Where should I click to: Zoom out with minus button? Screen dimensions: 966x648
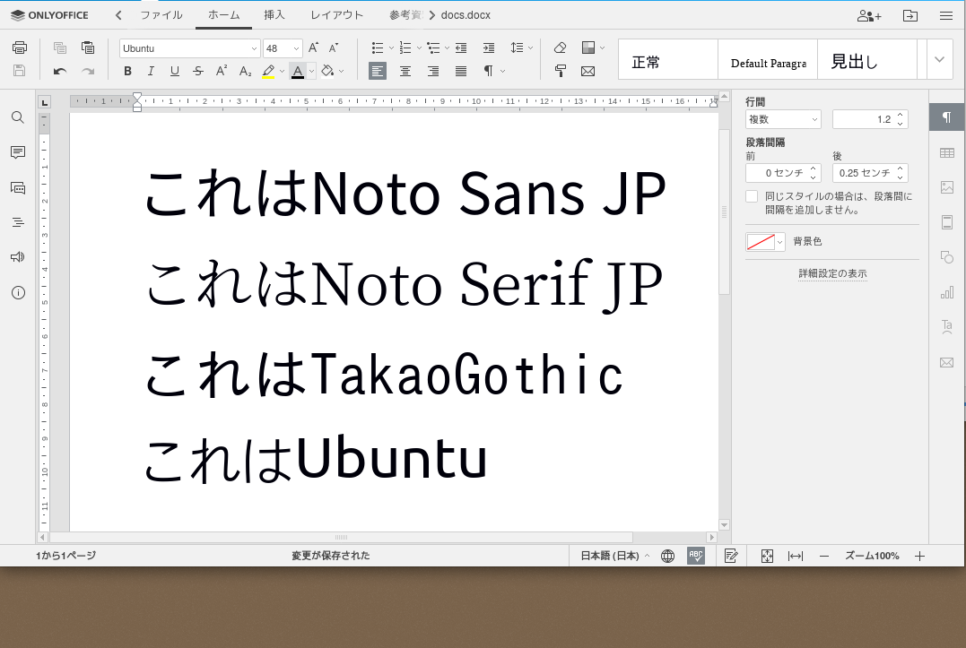(824, 556)
